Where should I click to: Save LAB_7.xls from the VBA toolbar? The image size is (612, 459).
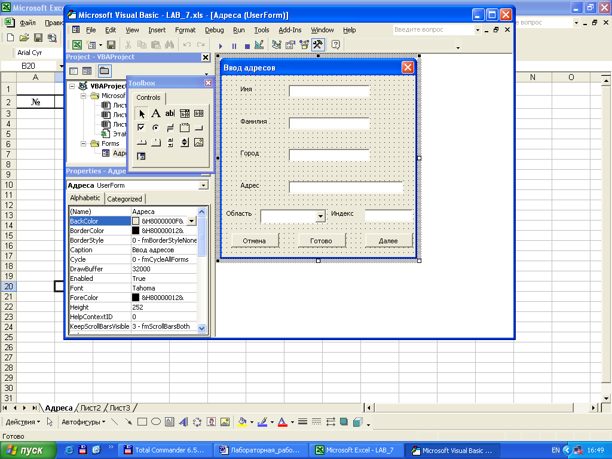click(x=111, y=45)
